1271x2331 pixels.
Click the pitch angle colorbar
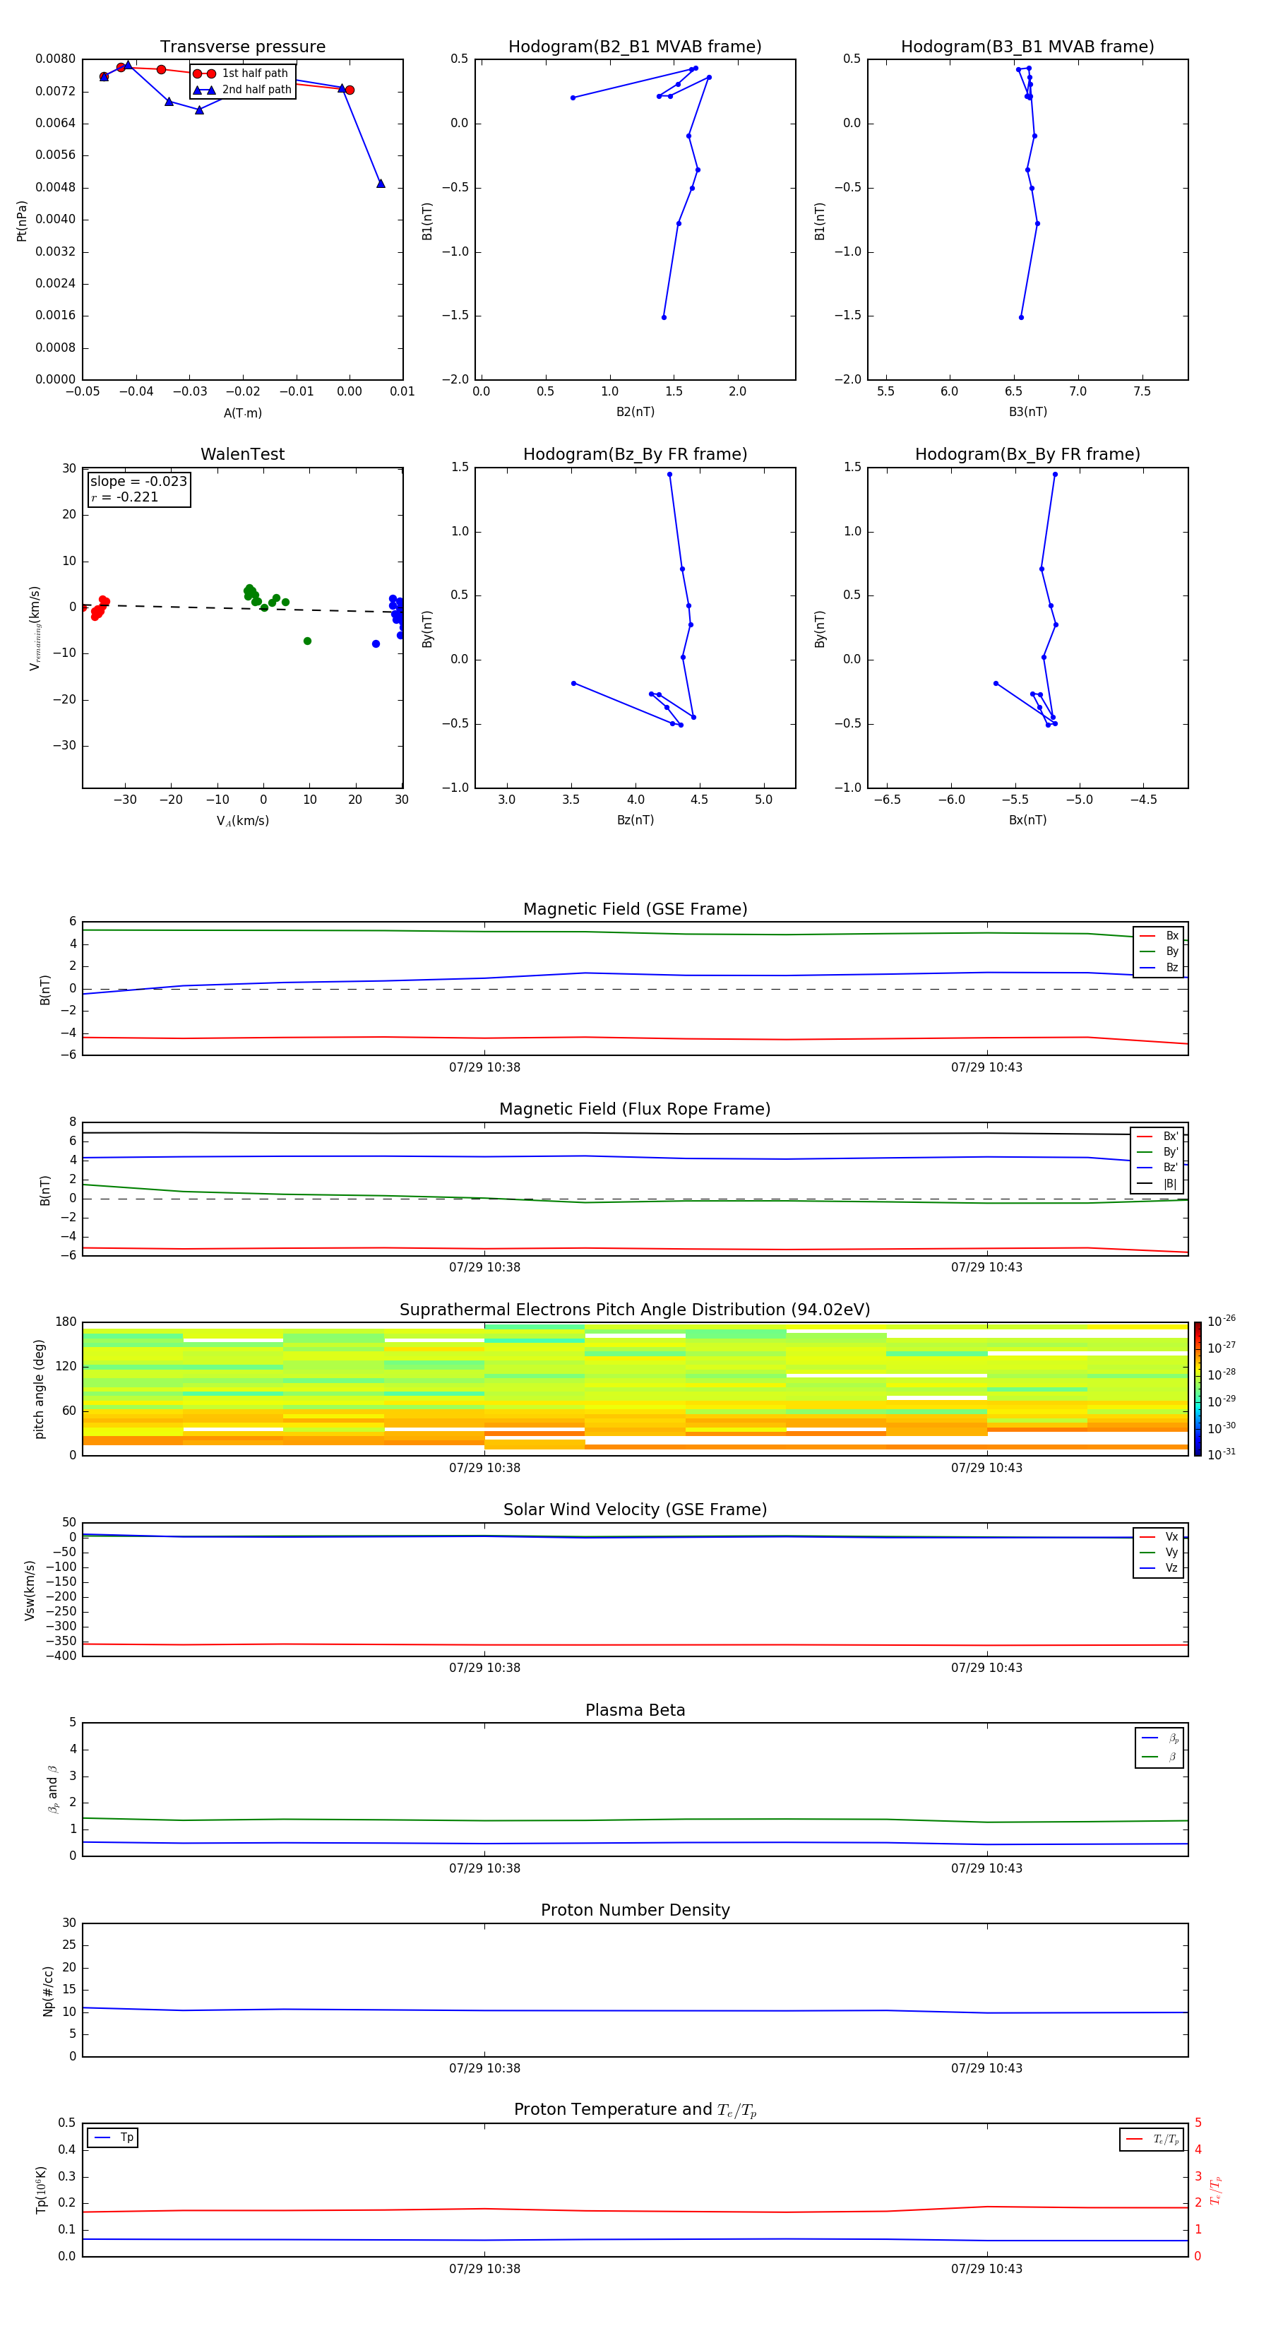click(x=1198, y=1389)
